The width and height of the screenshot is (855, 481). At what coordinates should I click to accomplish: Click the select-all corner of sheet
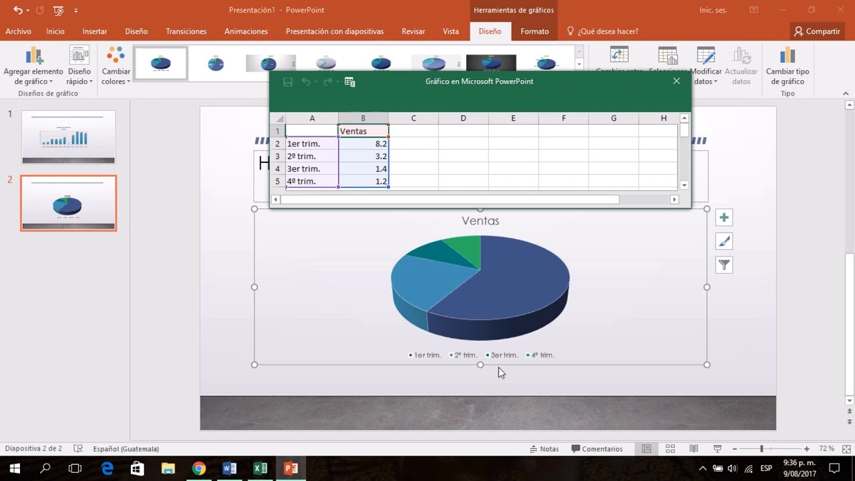(x=278, y=118)
